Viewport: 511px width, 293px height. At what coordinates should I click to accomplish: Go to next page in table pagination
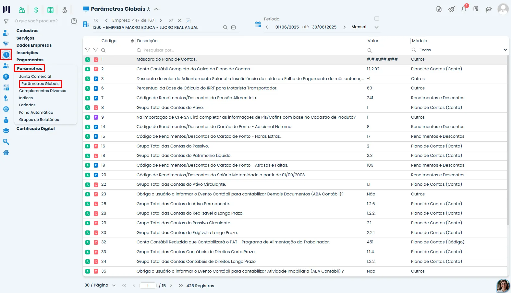pos(171,286)
